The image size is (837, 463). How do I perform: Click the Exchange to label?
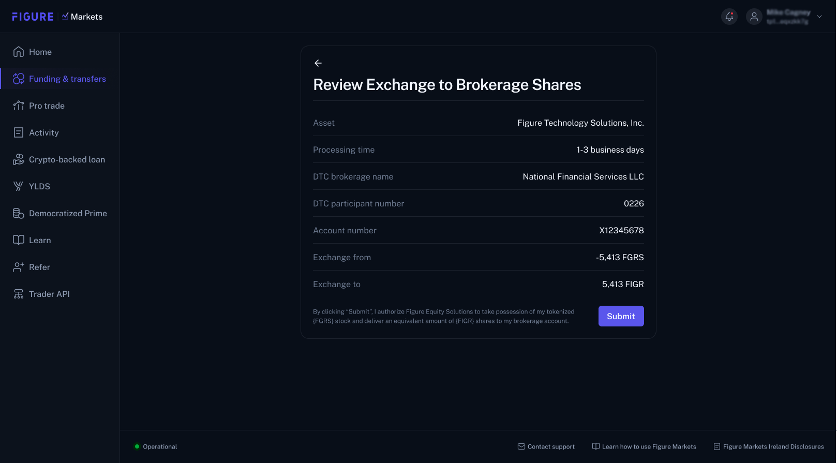(337, 284)
